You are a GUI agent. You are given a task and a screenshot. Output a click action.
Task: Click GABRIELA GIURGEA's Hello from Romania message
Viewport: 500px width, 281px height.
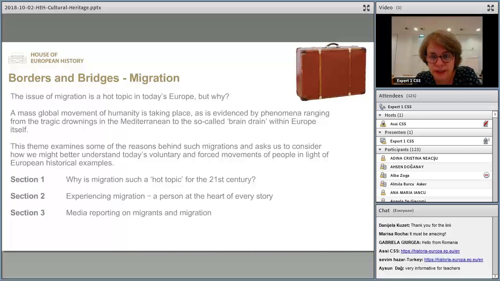pos(418,242)
